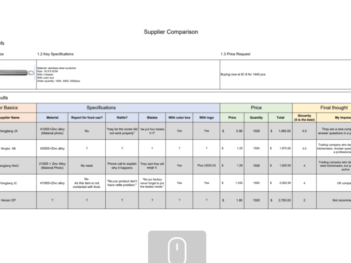Click the 1,875.00 total cell
351x263 pixels.
tap(280, 148)
